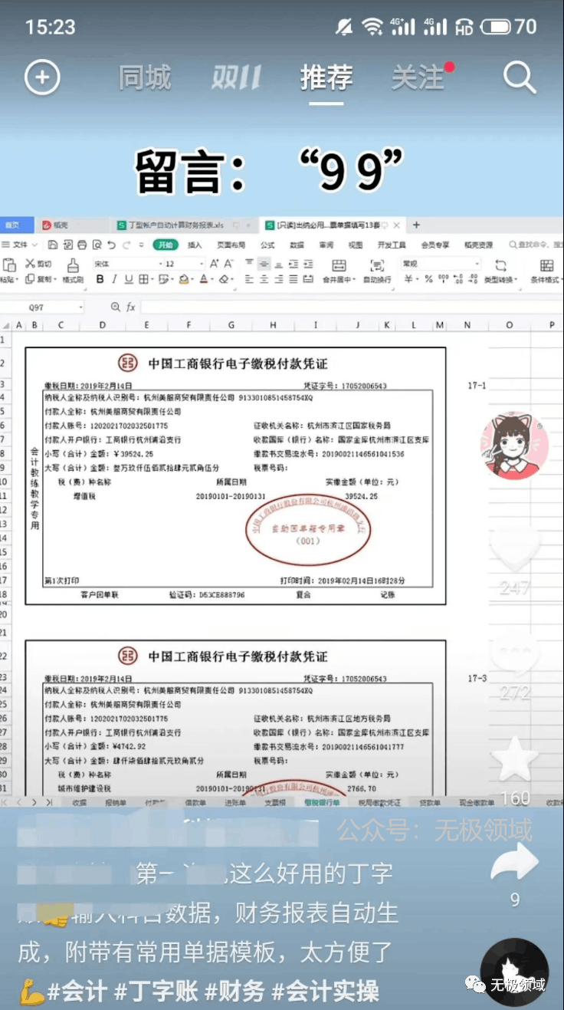Image resolution: width=564 pixels, height=1010 pixels.
Task: Toggle italic formatting I
Action: click(x=113, y=280)
